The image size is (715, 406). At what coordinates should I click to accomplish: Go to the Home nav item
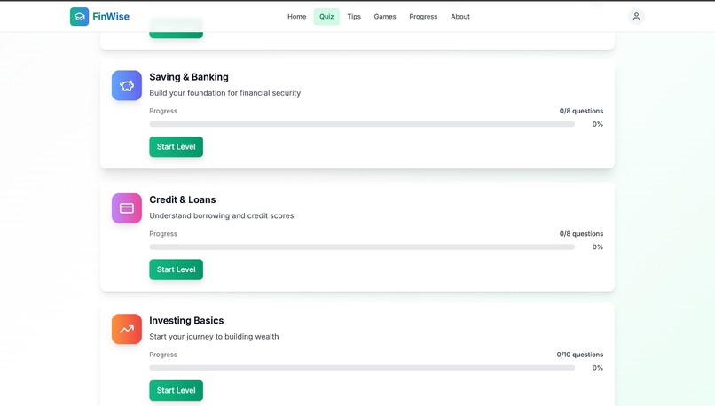(x=297, y=17)
